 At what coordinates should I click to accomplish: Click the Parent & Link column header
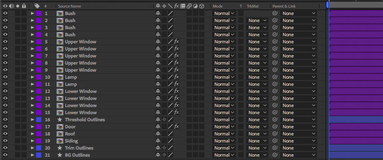284,6
